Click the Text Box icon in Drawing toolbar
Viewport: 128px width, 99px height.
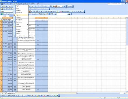tap(26, 96)
